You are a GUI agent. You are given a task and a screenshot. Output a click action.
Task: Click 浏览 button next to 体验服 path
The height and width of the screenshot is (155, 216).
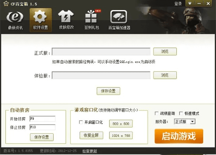point(165,75)
